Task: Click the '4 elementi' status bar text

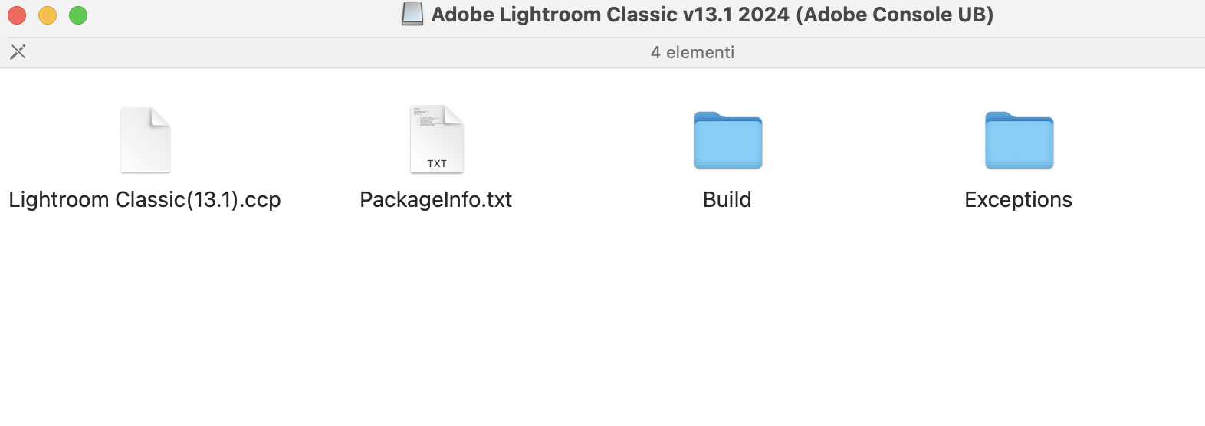Action: (x=692, y=52)
